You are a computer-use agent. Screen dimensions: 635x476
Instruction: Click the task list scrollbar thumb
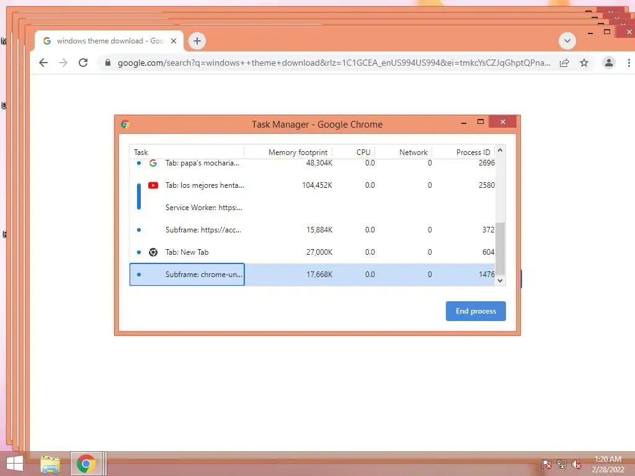pos(500,249)
